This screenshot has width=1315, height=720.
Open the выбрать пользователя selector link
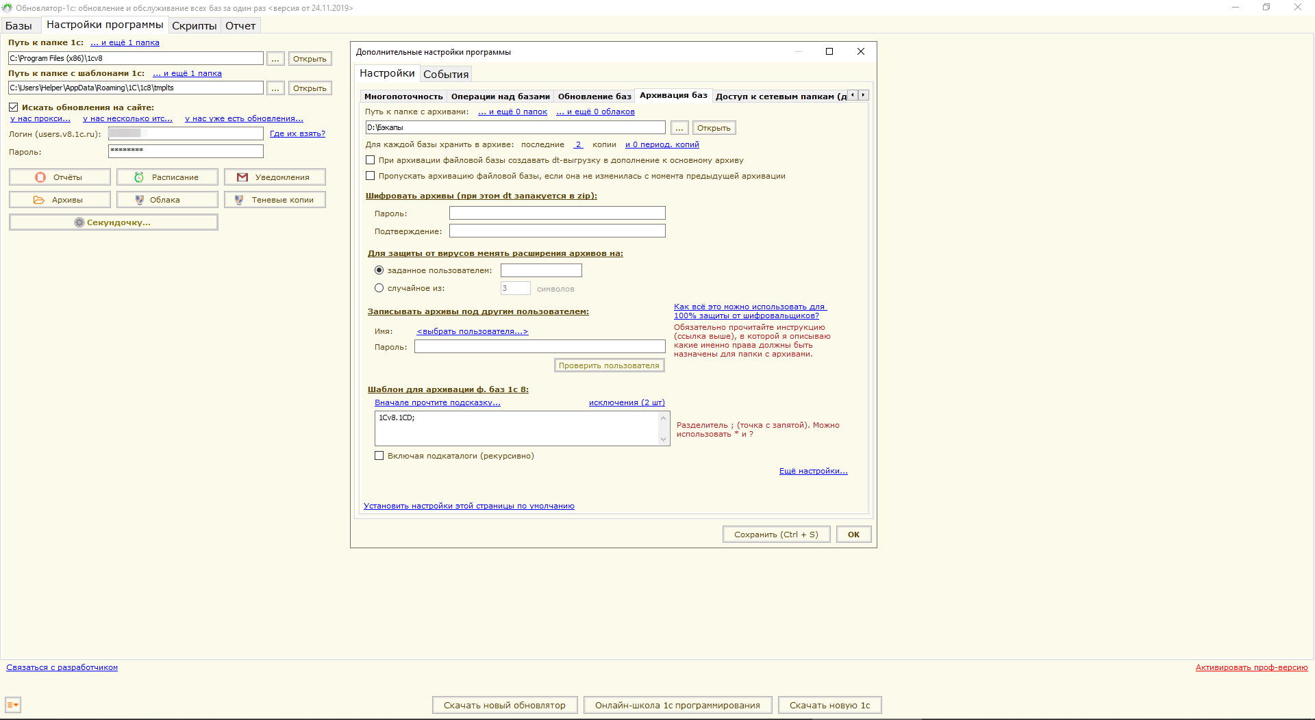tap(472, 331)
